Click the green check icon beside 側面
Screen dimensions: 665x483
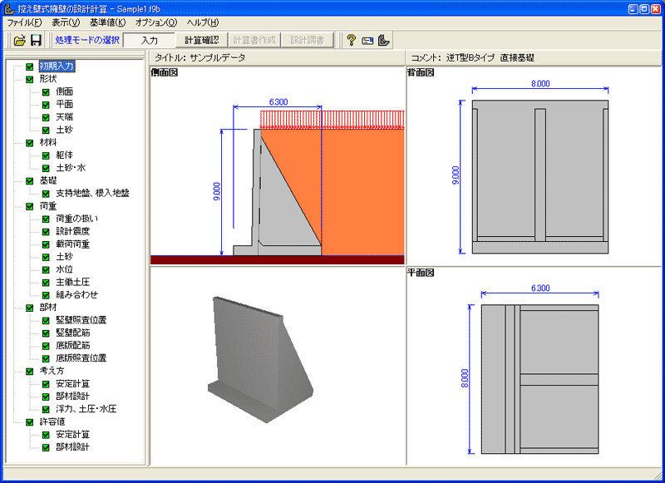tap(47, 92)
